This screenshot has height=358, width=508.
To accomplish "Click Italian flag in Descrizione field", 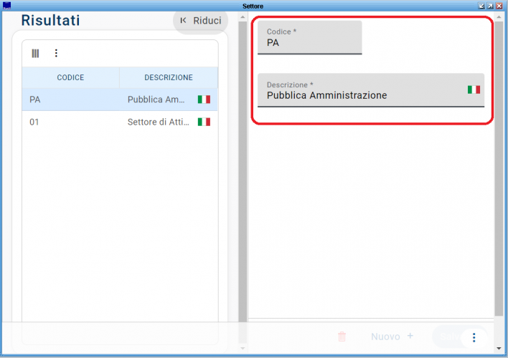I will click(474, 89).
